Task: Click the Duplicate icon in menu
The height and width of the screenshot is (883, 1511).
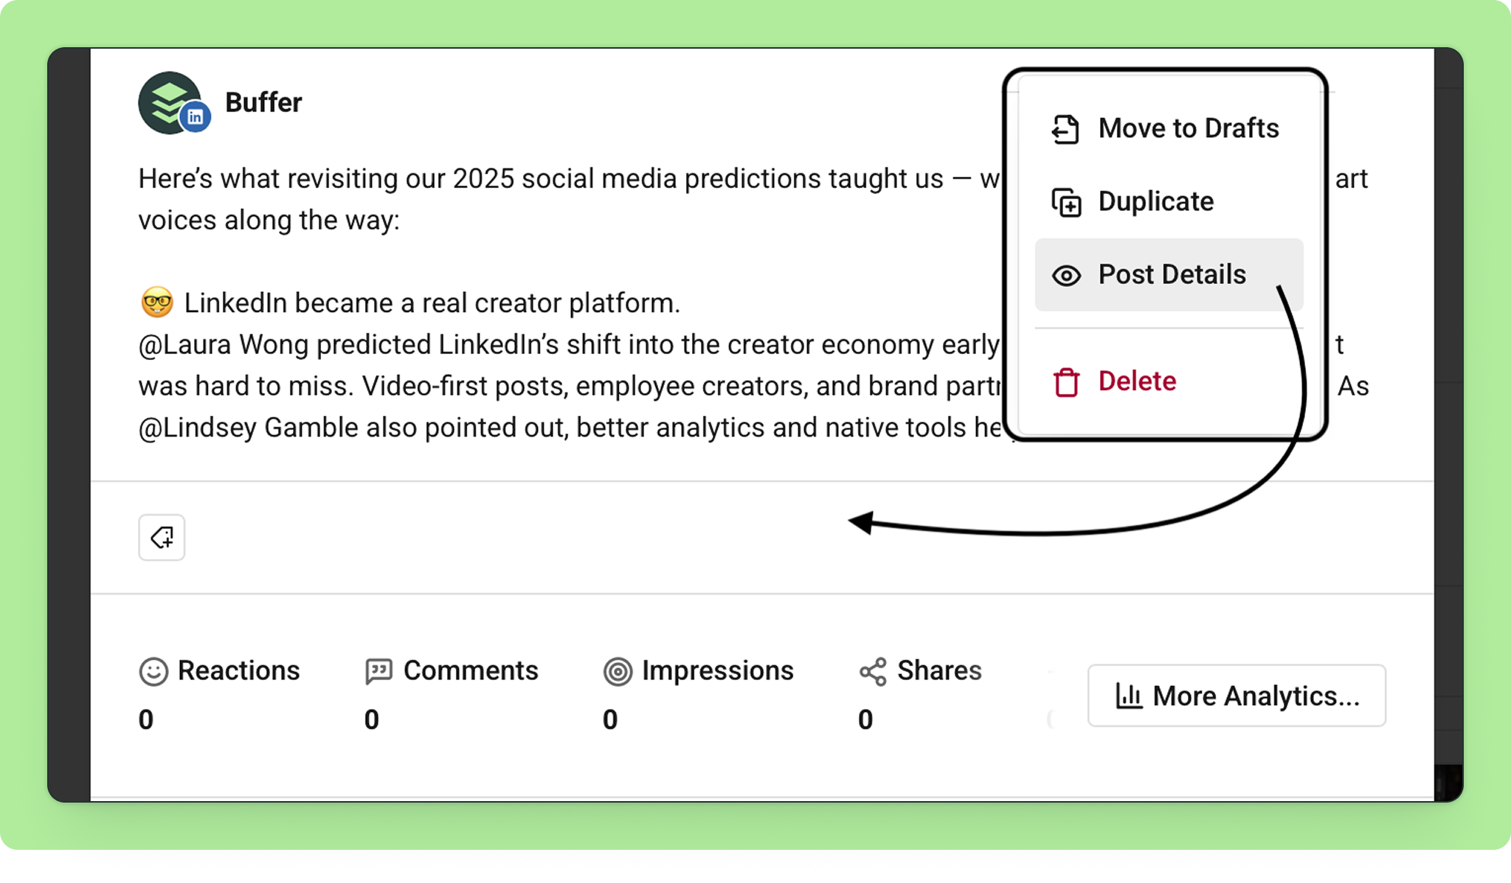Action: tap(1066, 202)
